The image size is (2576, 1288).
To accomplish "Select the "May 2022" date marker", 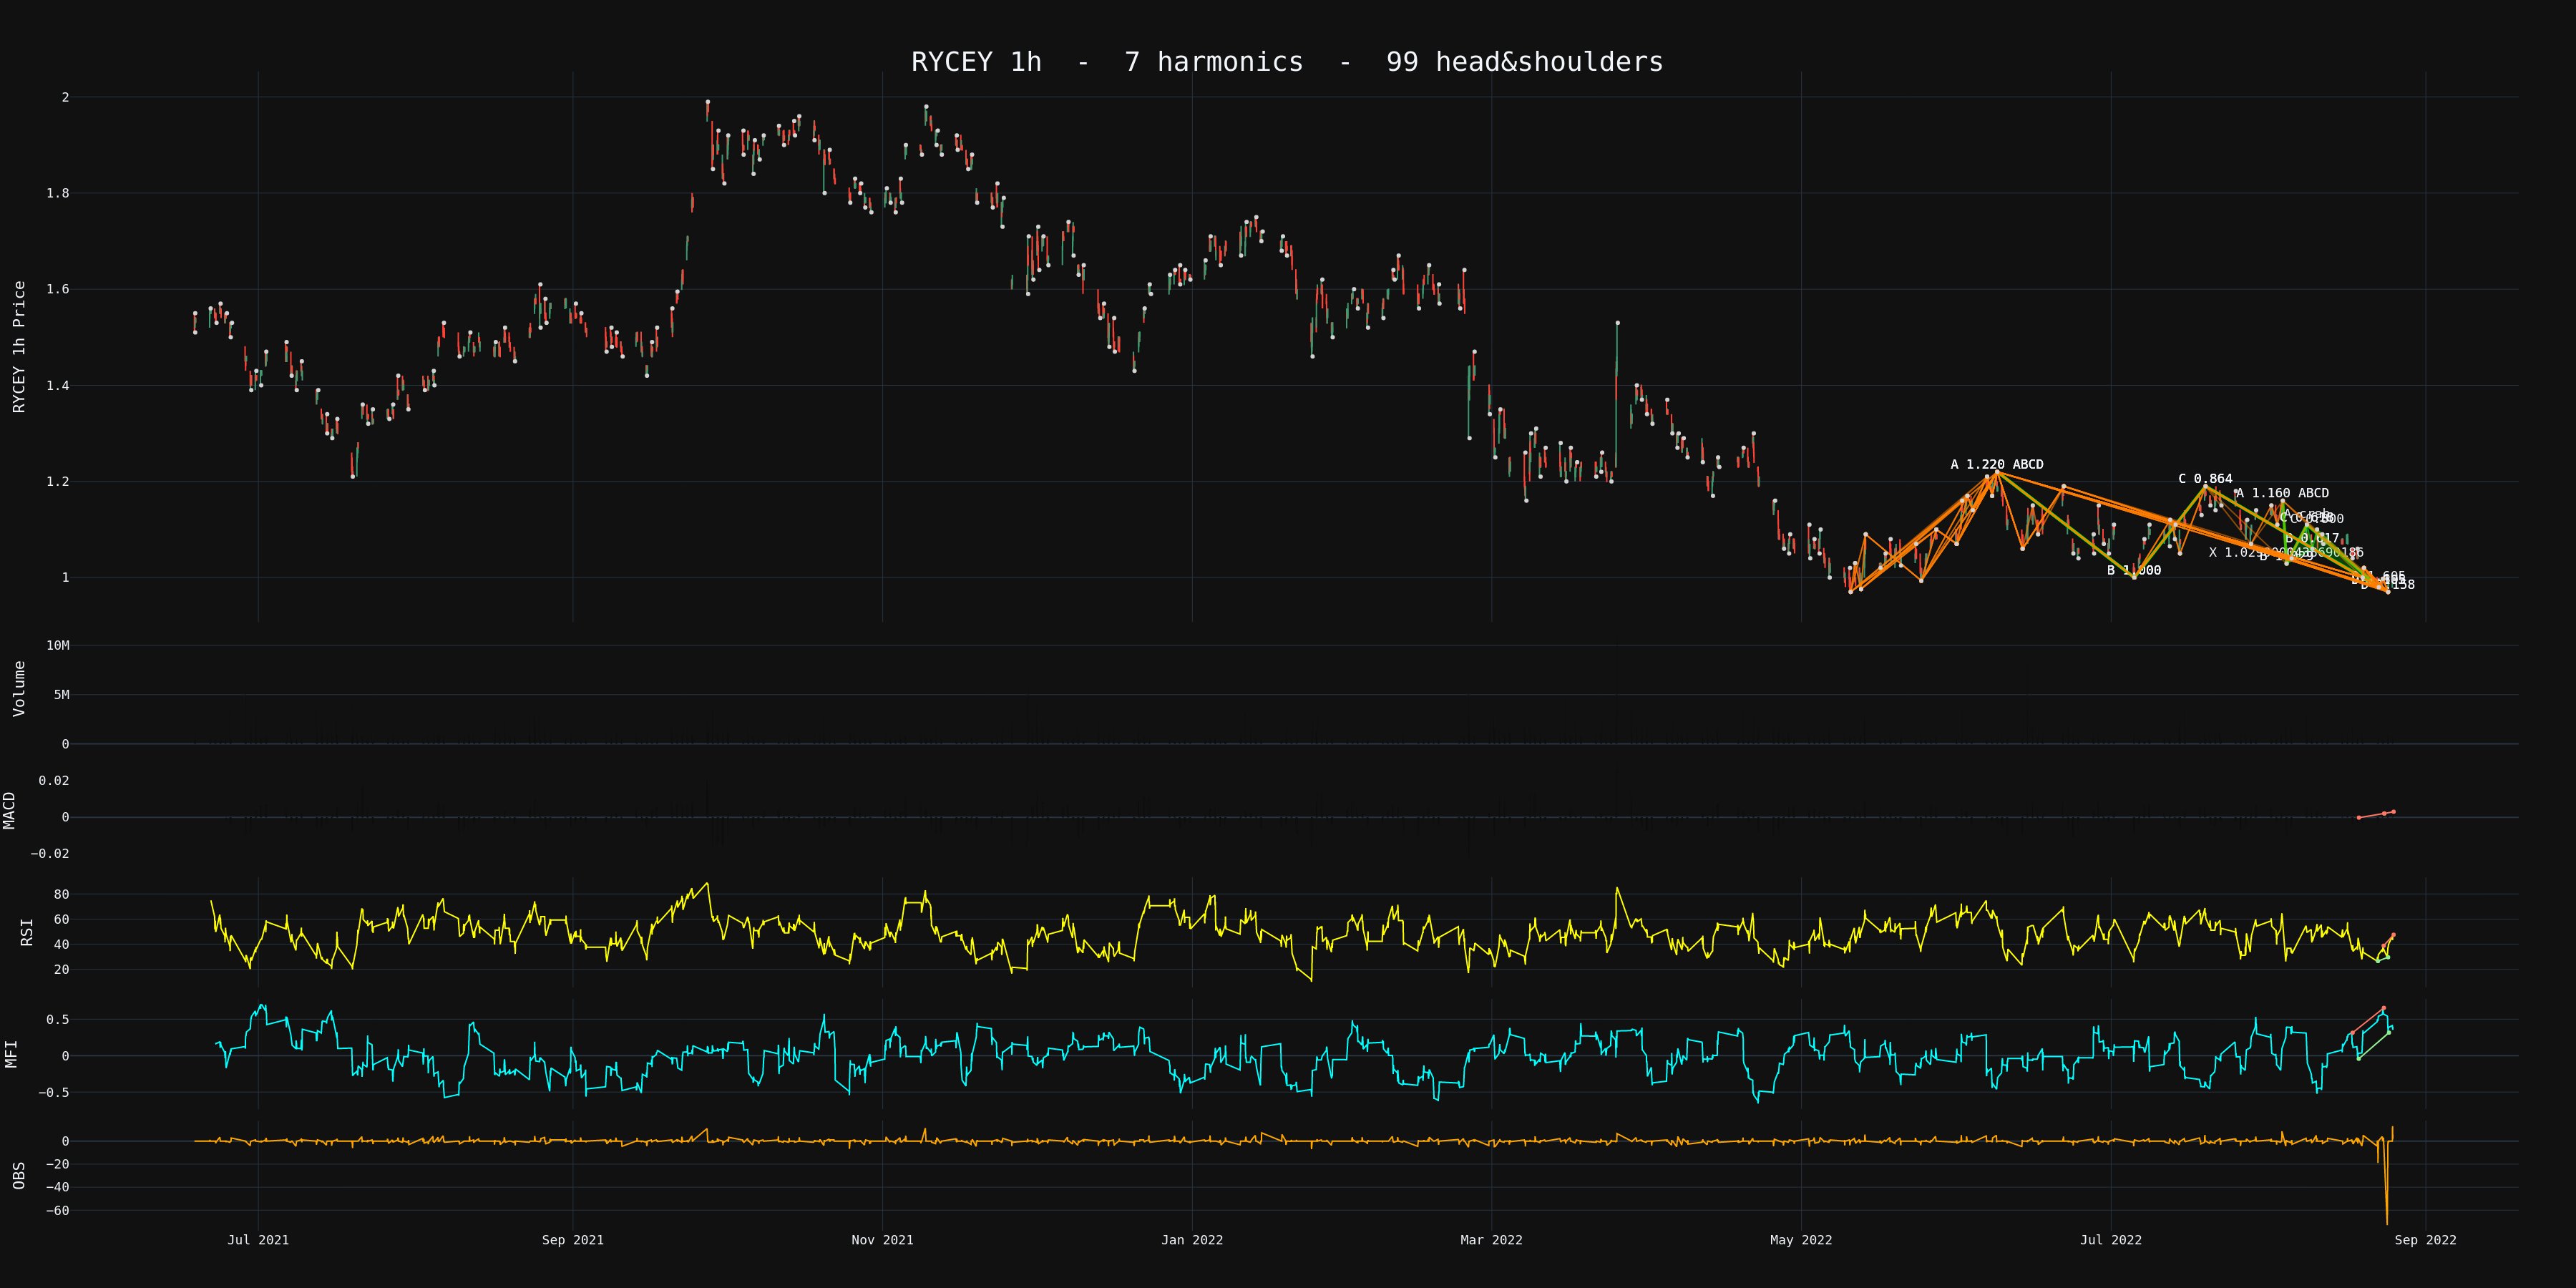I will point(1800,1240).
